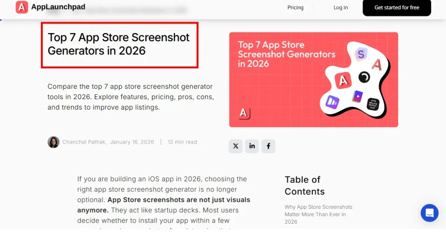
Task: Open the article's red cover image
Action: pos(314,80)
